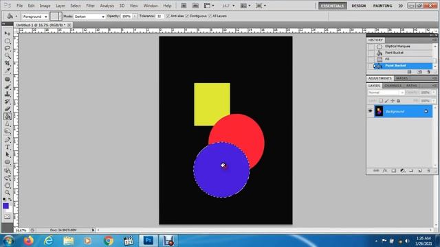Launch Bridge from application bar
The image size is (440, 247).
[x=184, y=5]
